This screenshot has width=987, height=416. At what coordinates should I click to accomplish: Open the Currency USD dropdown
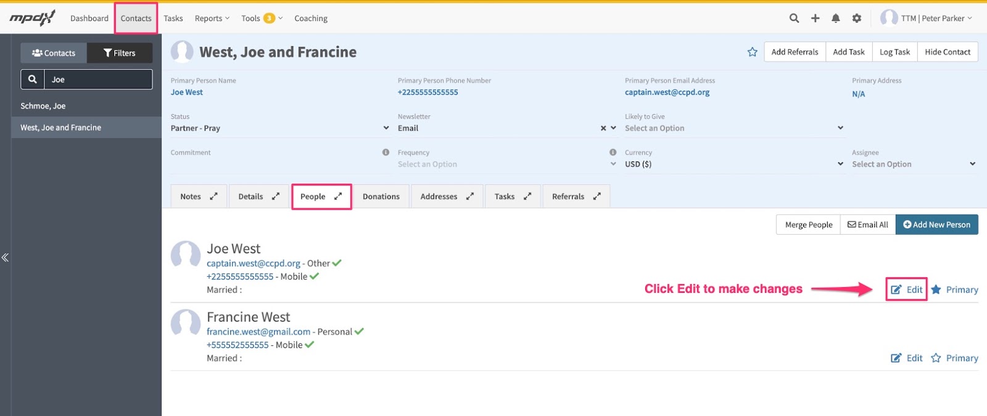click(x=734, y=165)
